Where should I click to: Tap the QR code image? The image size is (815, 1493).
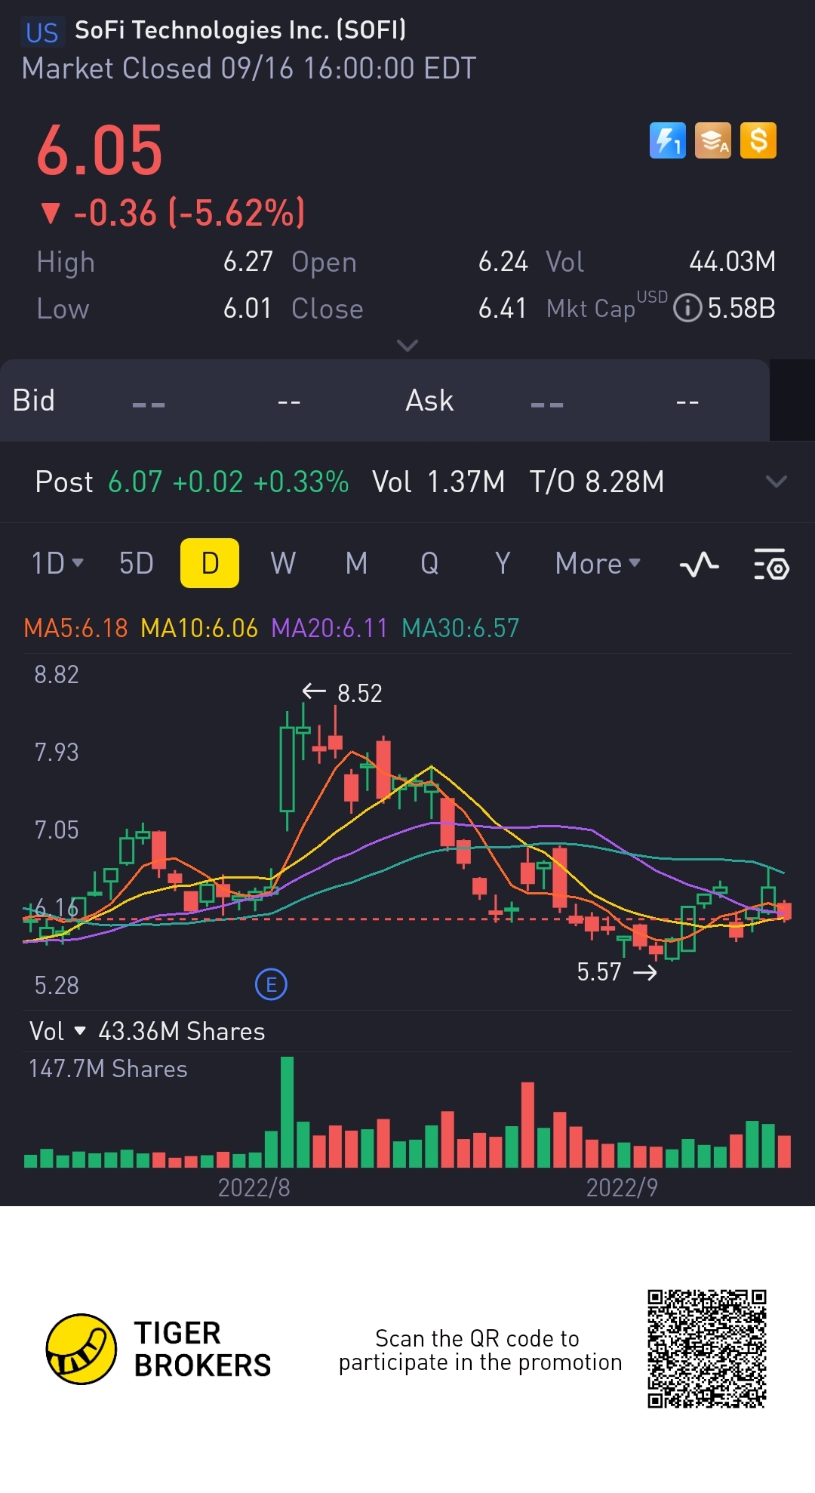click(707, 1349)
